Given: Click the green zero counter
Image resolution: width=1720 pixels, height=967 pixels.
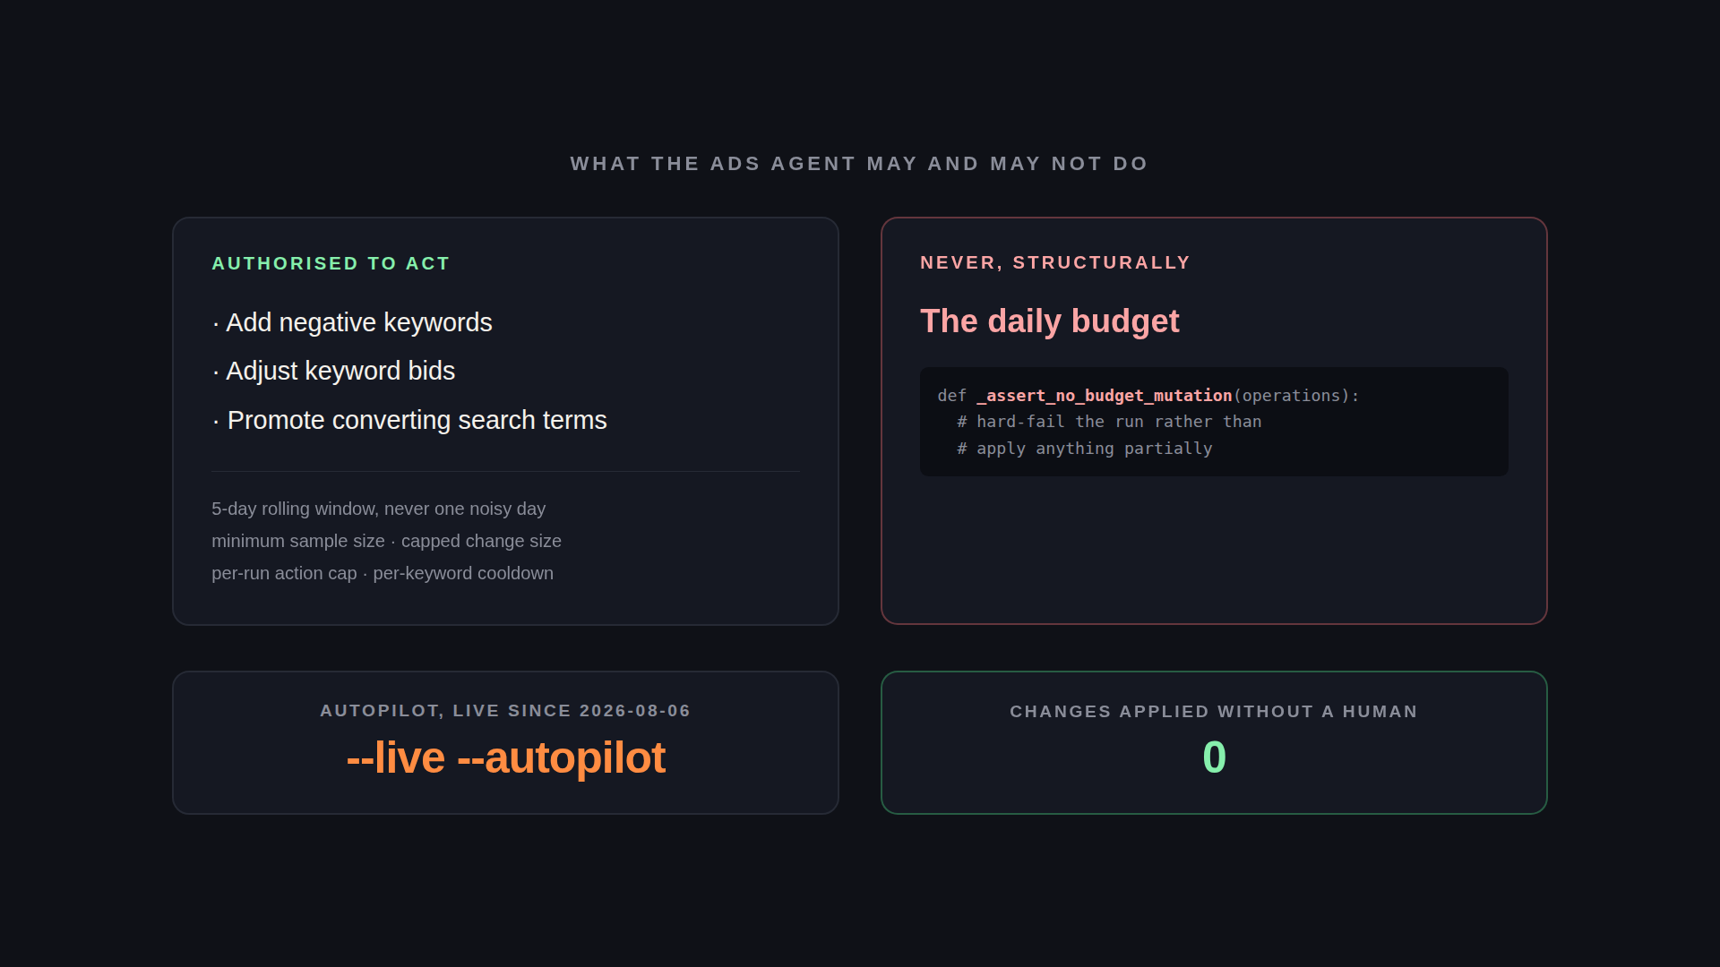Looking at the screenshot, I should pyautogui.click(x=1214, y=757).
